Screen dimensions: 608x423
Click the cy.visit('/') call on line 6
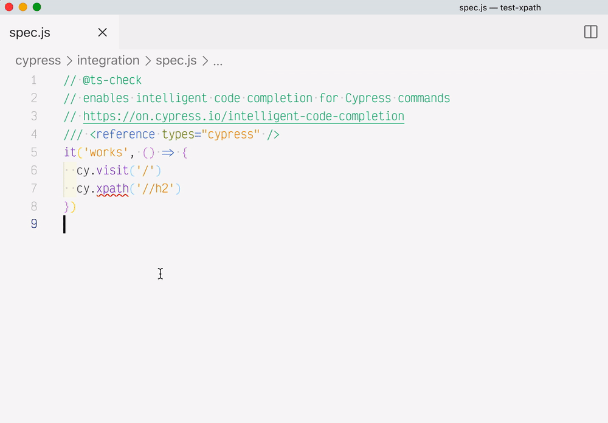[119, 170]
